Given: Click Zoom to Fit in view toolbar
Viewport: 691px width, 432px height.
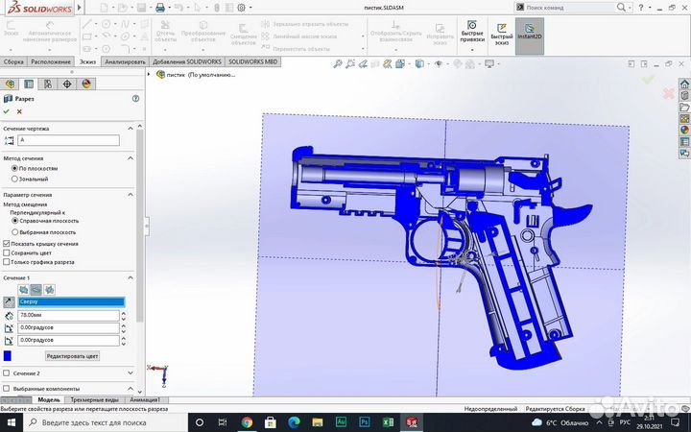Looking at the screenshot, I should (338, 64).
